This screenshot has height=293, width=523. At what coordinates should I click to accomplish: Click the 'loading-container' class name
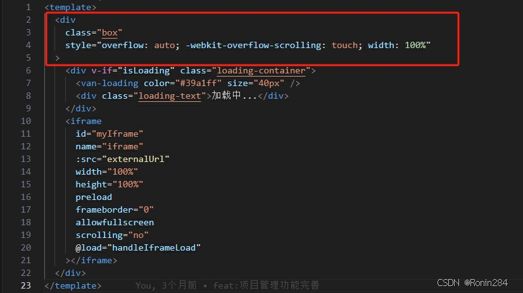(261, 71)
